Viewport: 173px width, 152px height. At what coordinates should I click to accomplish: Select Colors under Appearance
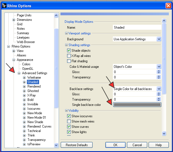[x=26, y=64]
